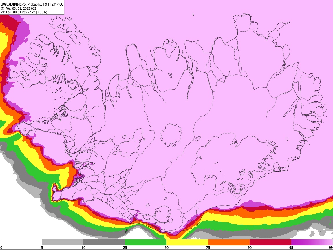The height and width of the screenshot is (250, 333).
Task: Click the legend label '5'
Action: pos(42,247)
